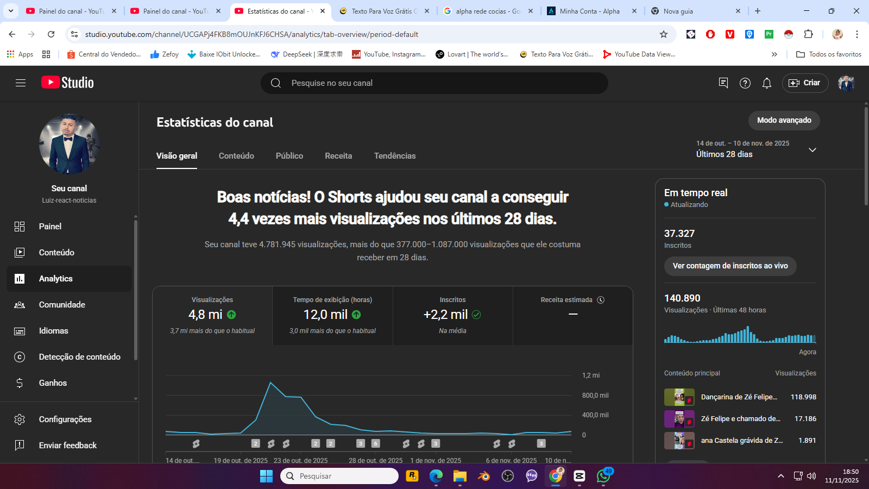Switch to the Público tab
Screen dimensions: 869x489
[289, 156]
